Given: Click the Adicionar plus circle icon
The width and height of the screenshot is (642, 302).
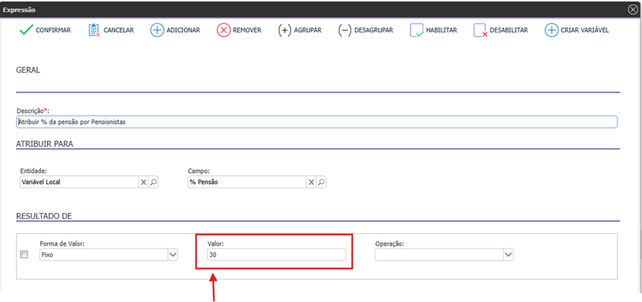Looking at the screenshot, I should [x=157, y=30].
